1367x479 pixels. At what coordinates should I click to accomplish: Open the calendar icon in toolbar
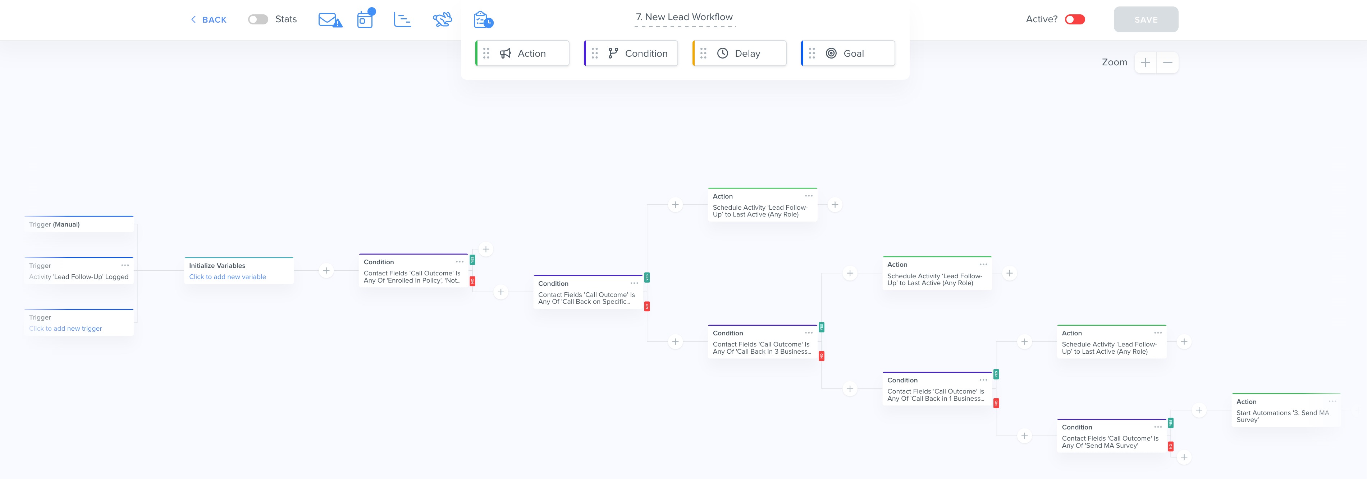[365, 20]
